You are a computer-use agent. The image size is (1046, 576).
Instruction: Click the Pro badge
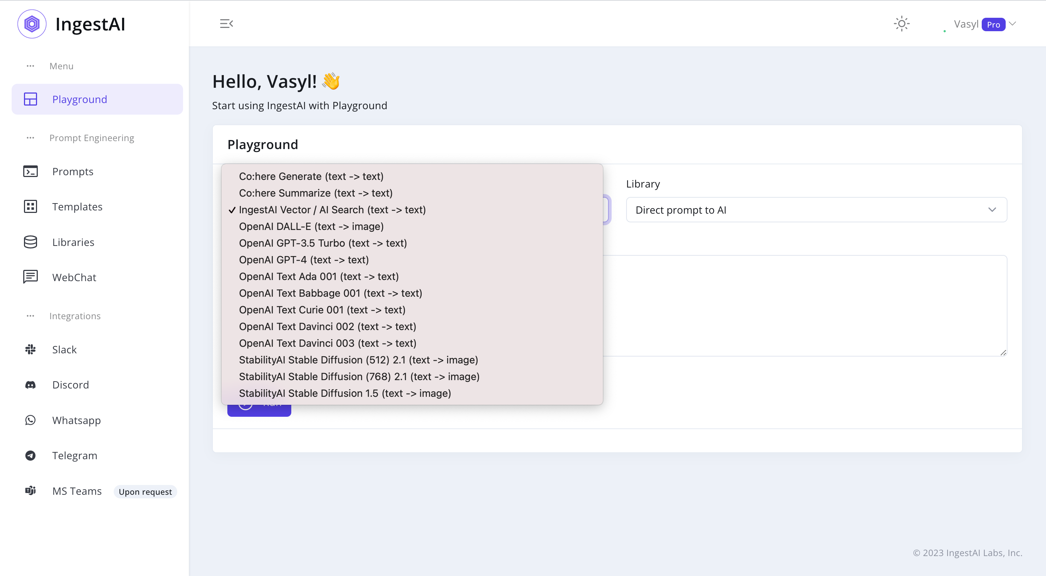click(993, 25)
